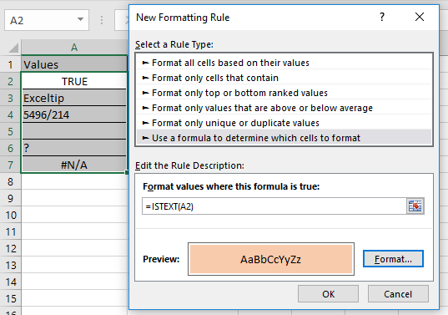Select 'Format only top or bottom ranked values'
The width and height of the screenshot is (448, 315).
click(284, 93)
